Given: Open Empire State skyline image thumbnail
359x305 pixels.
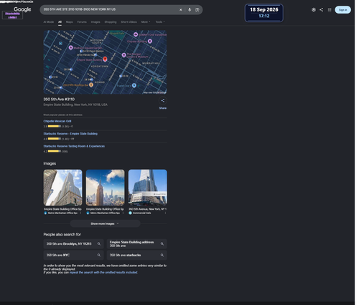Looking at the screenshot, I should [105, 188].
